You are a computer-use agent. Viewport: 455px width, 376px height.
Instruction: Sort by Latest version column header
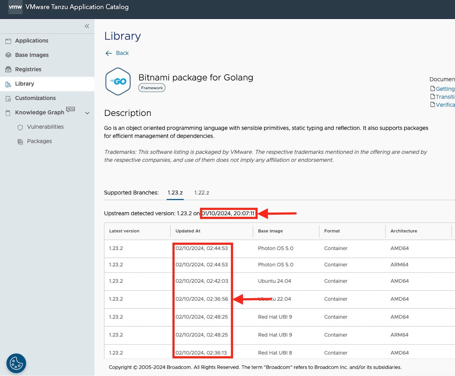tap(124, 231)
